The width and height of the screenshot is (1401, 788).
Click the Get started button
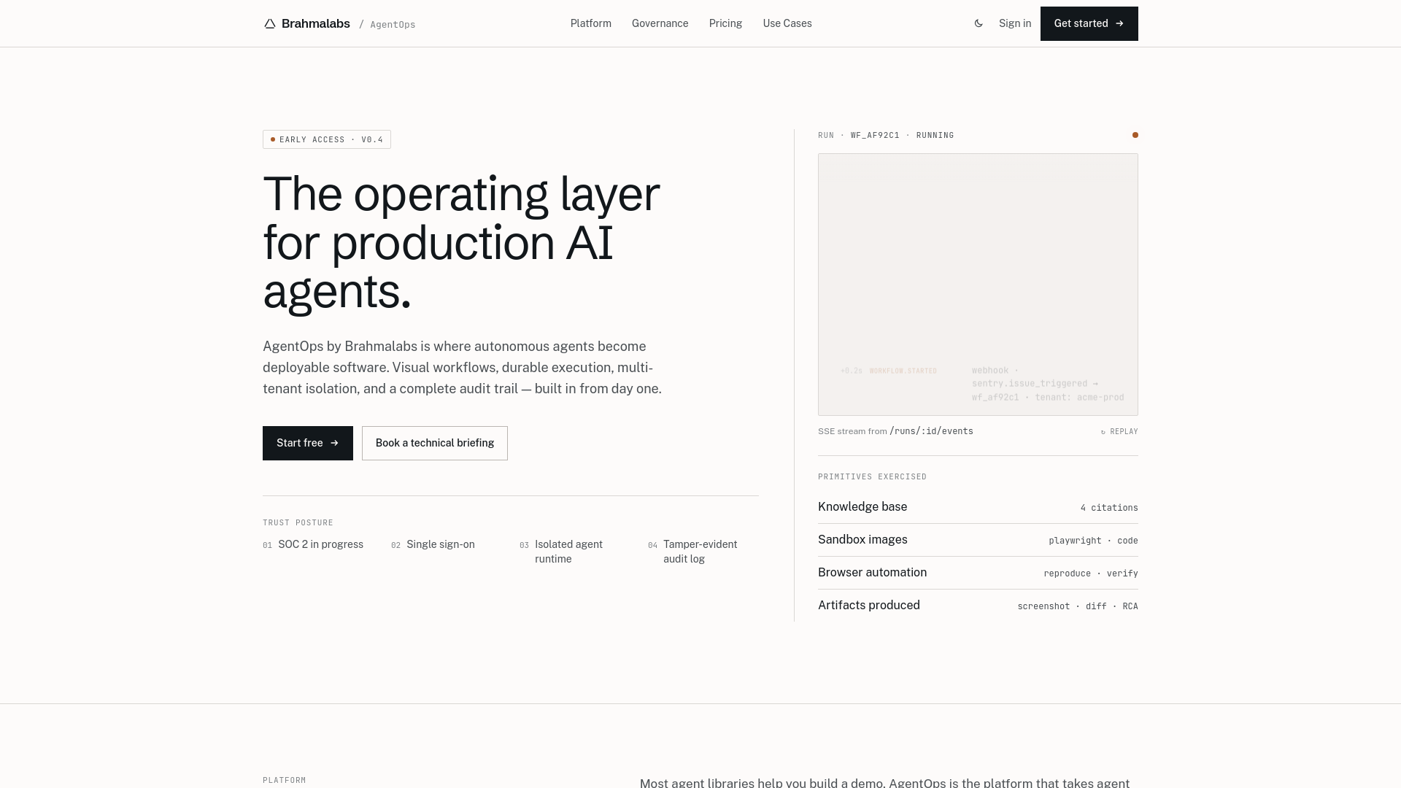(x=1089, y=23)
